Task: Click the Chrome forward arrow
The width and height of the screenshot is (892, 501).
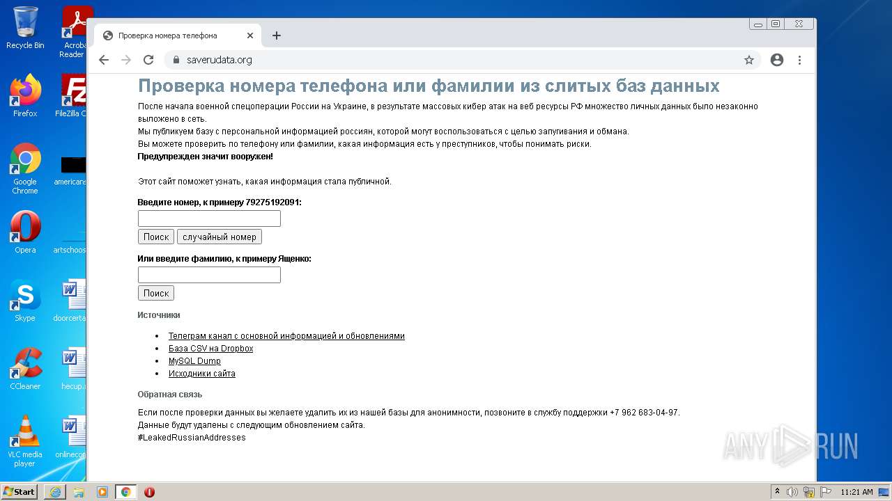Action: tap(126, 60)
